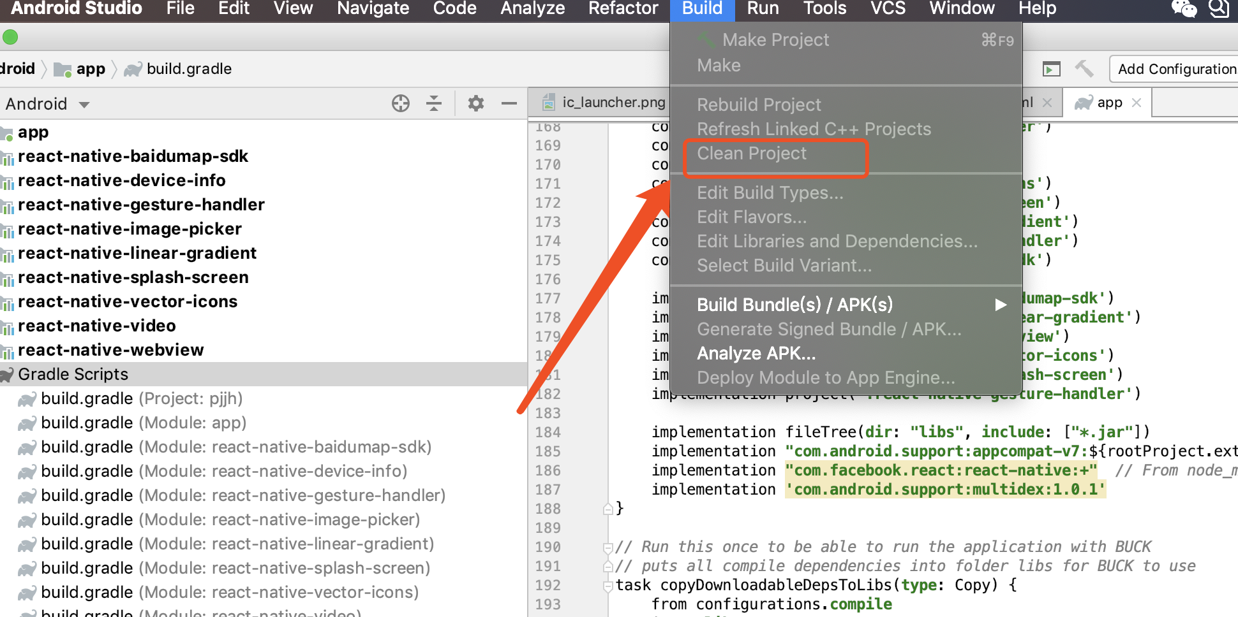Select Analyze APK... menu entry

846,353
